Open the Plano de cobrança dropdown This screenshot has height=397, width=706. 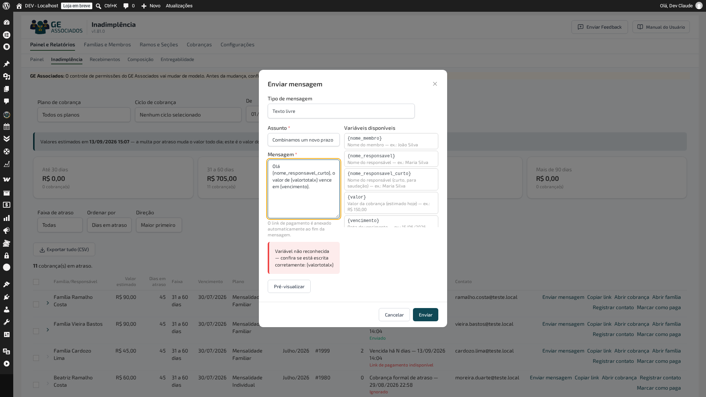tap(84, 115)
